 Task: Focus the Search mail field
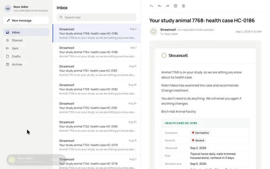97,17
